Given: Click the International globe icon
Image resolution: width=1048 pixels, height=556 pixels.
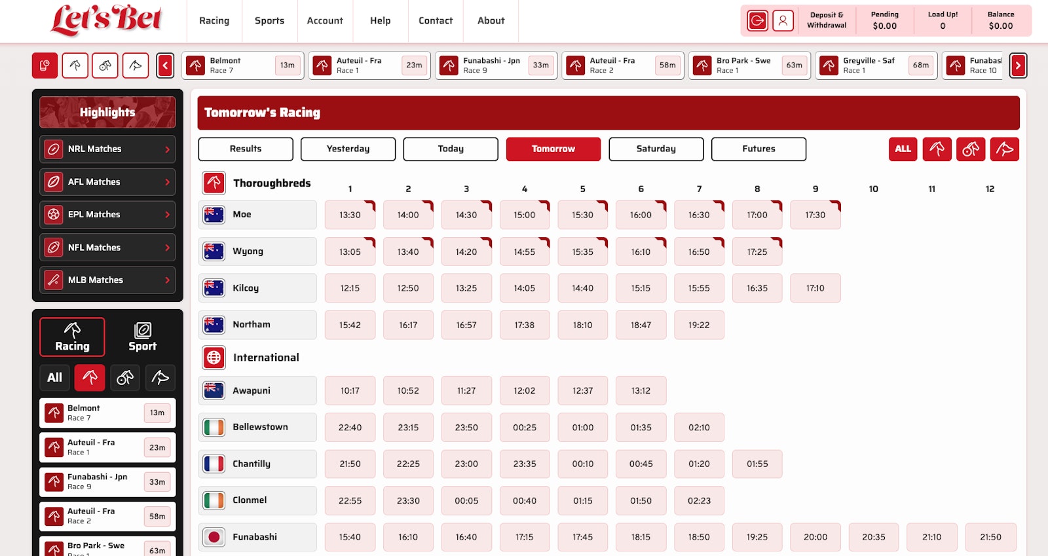Looking at the screenshot, I should click(214, 358).
